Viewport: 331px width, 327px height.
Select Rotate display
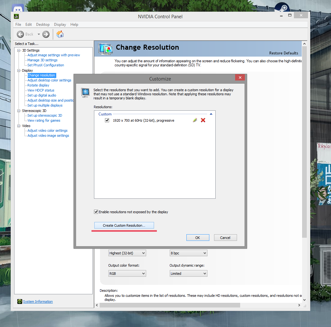click(38, 85)
